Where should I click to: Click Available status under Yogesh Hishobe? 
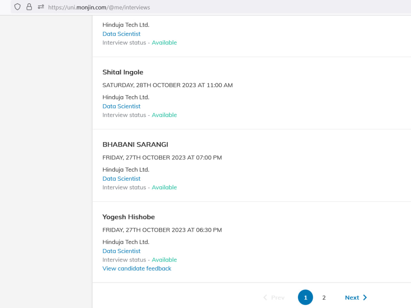pos(164,260)
